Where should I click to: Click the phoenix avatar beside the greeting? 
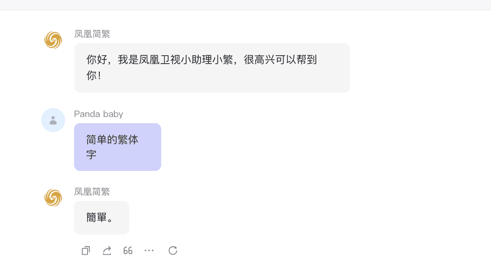(53, 40)
